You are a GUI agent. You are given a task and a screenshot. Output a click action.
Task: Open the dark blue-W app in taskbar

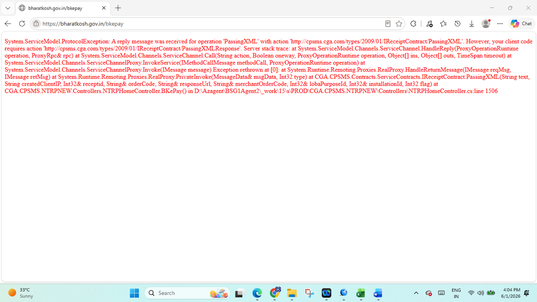click(x=326, y=293)
